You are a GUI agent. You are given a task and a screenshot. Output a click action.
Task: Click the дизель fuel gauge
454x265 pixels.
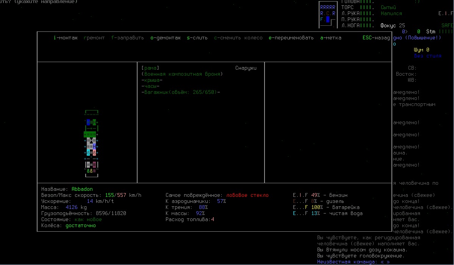tap(318, 201)
